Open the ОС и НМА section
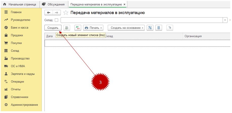232x113 pixels. [18, 66]
